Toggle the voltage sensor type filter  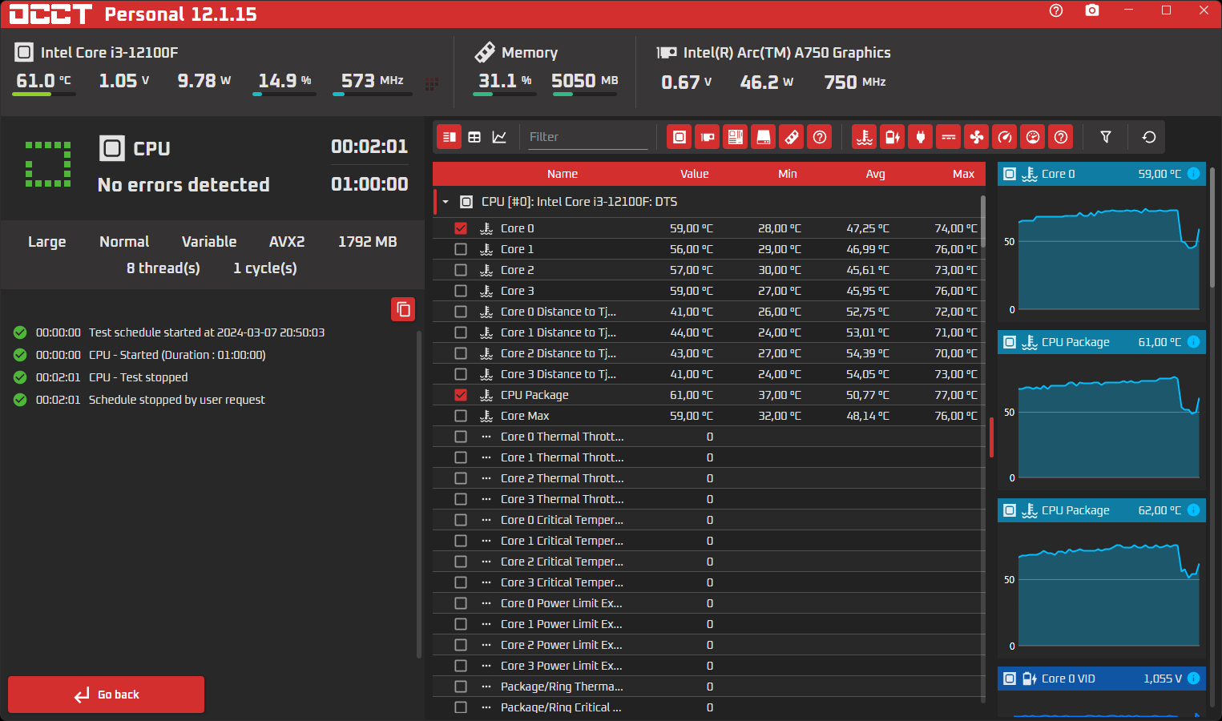(x=893, y=137)
